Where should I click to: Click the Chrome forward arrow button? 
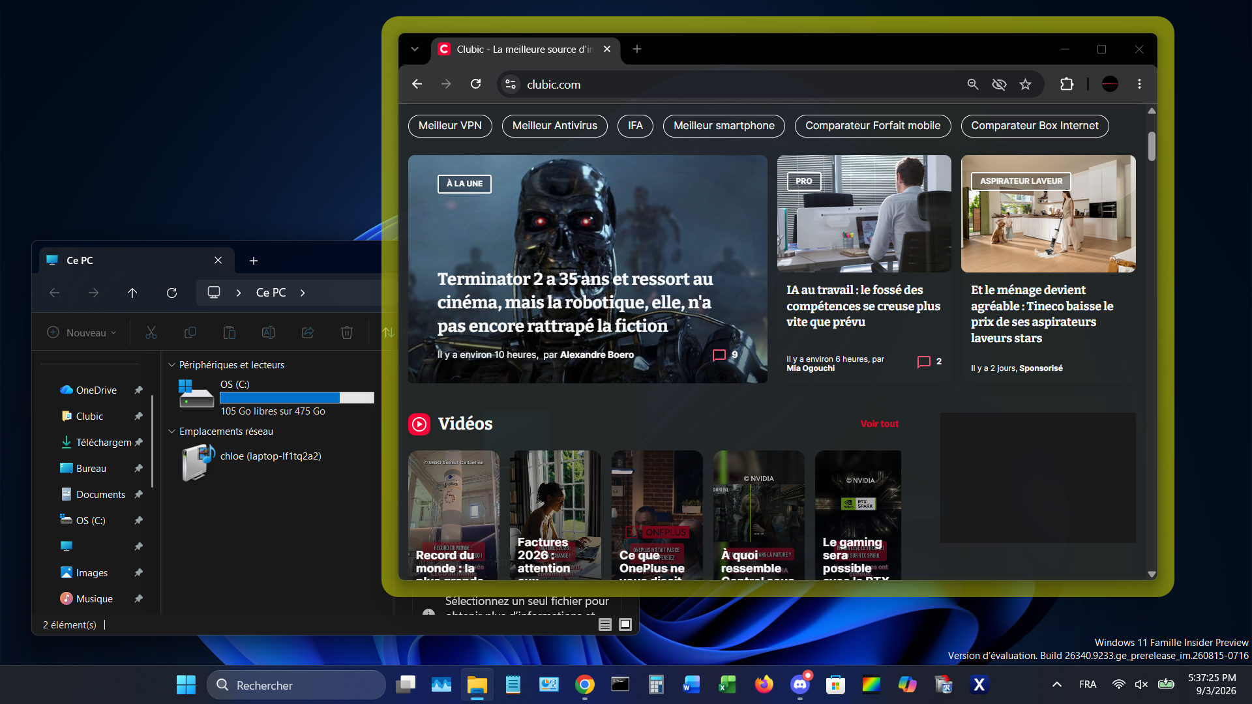point(446,84)
